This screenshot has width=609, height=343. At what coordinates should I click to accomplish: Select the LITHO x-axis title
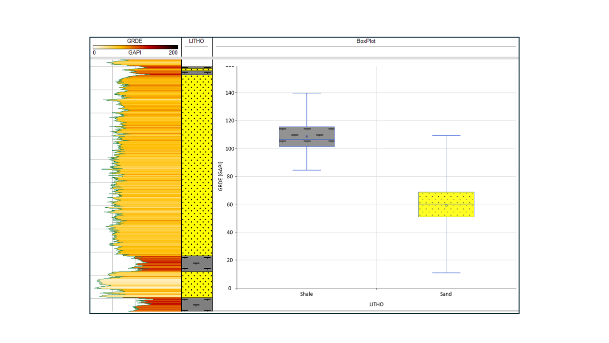[376, 304]
